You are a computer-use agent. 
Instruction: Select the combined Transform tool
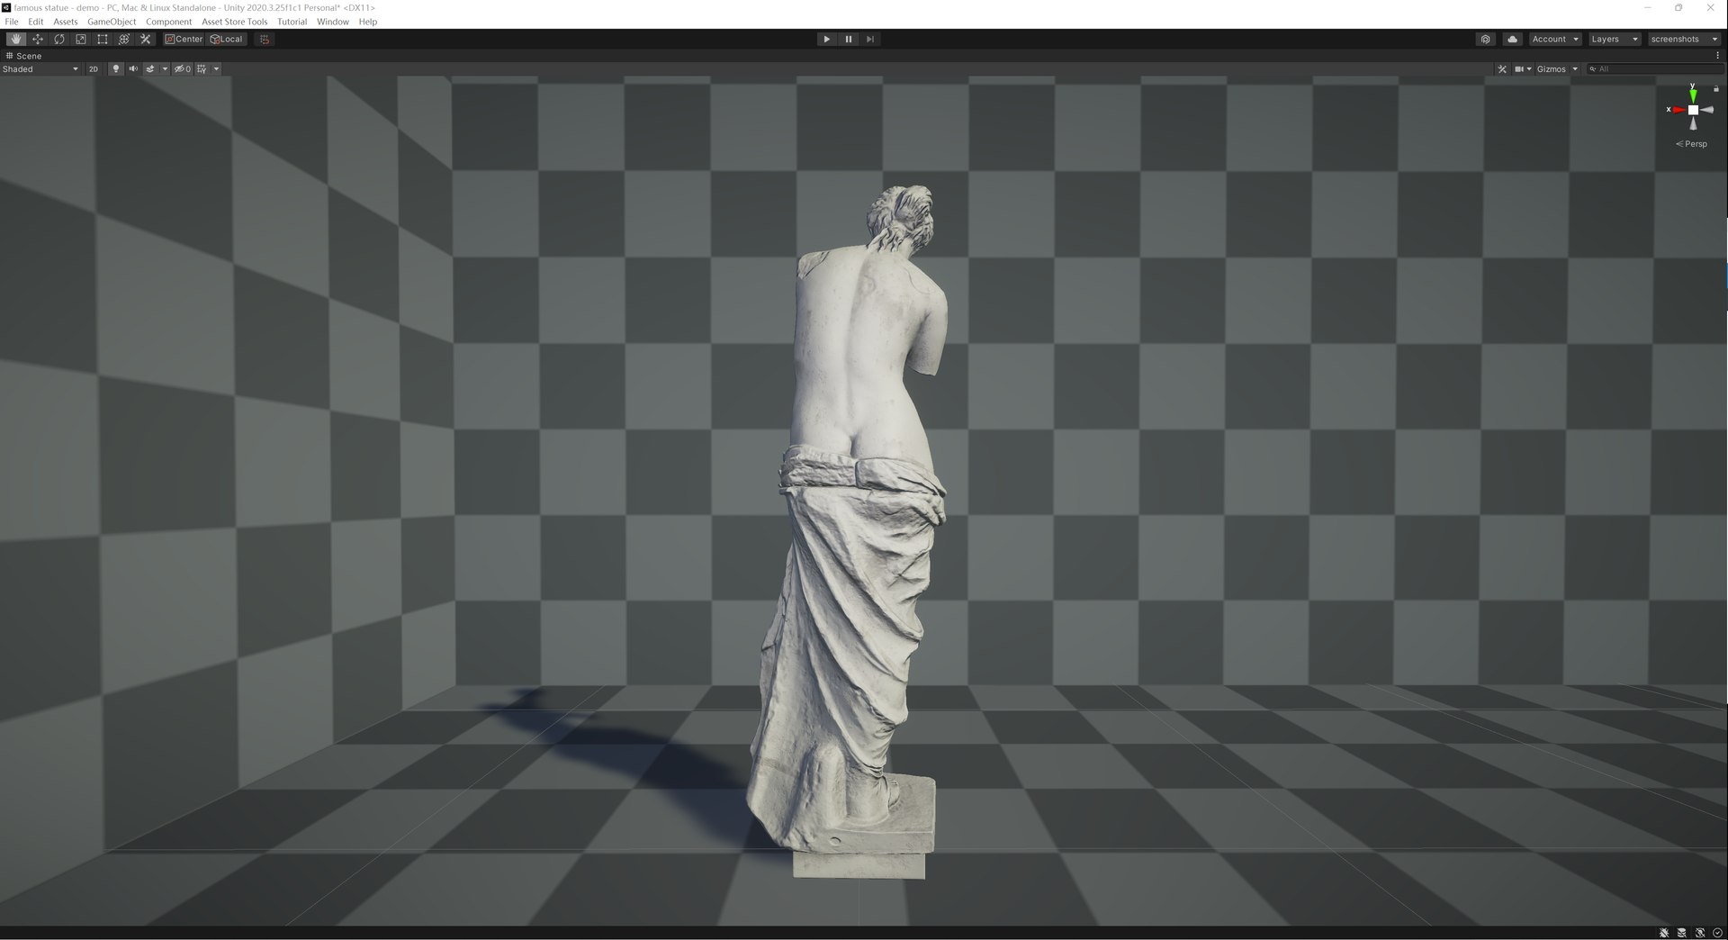click(124, 39)
